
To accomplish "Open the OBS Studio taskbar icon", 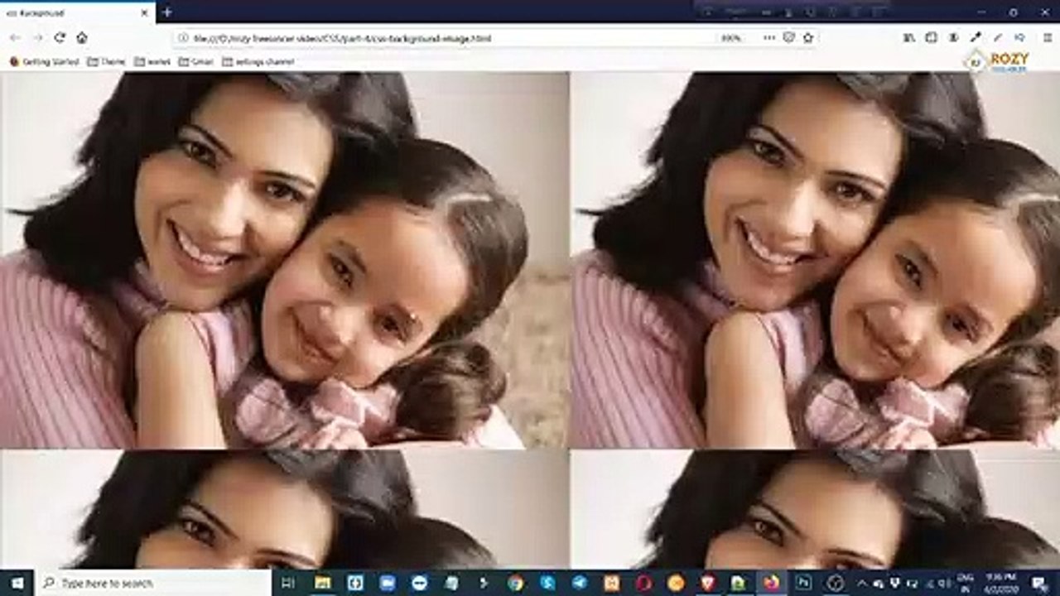I will click(836, 583).
